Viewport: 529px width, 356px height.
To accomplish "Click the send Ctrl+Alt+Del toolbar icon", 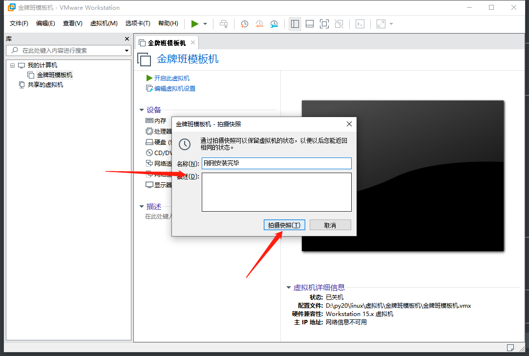I will pos(224,24).
